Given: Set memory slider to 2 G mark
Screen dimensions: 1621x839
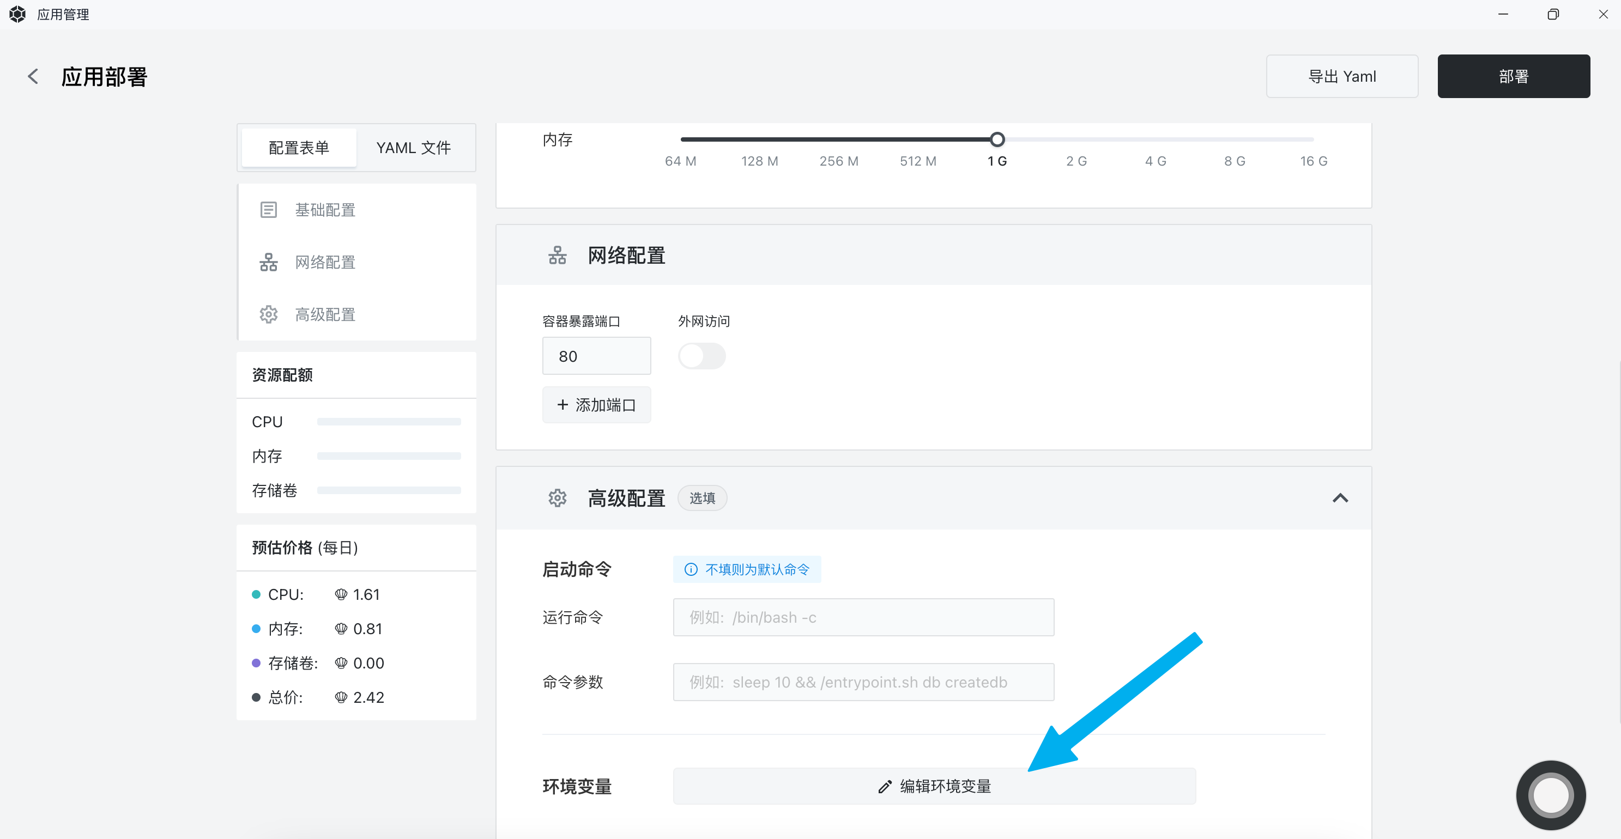Looking at the screenshot, I should [1076, 139].
